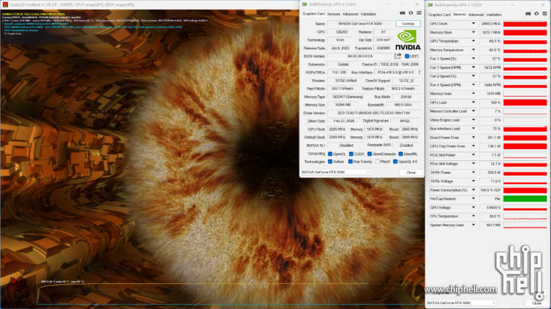Viewport: 551px width, 309px height.
Task: Click the Bus Interface question mark icon
Action: [x=419, y=72]
